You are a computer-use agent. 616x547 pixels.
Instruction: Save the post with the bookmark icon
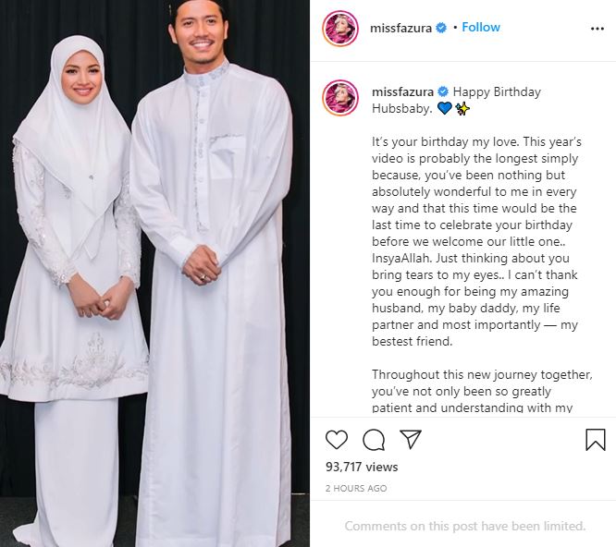pos(595,440)
